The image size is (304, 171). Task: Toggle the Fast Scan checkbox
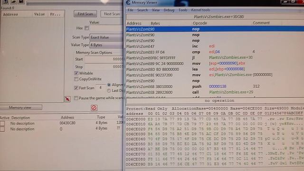76,88
